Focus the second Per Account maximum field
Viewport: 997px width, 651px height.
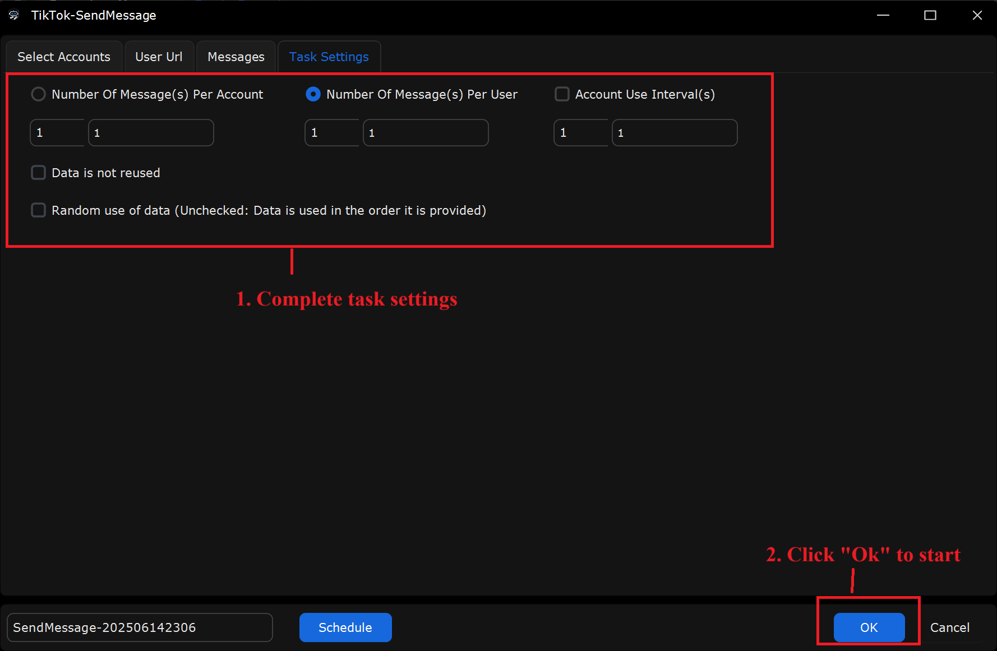[151, 133]
